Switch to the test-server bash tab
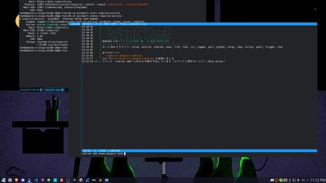Viewport: 326px width, 183px height. click(55, 90)
